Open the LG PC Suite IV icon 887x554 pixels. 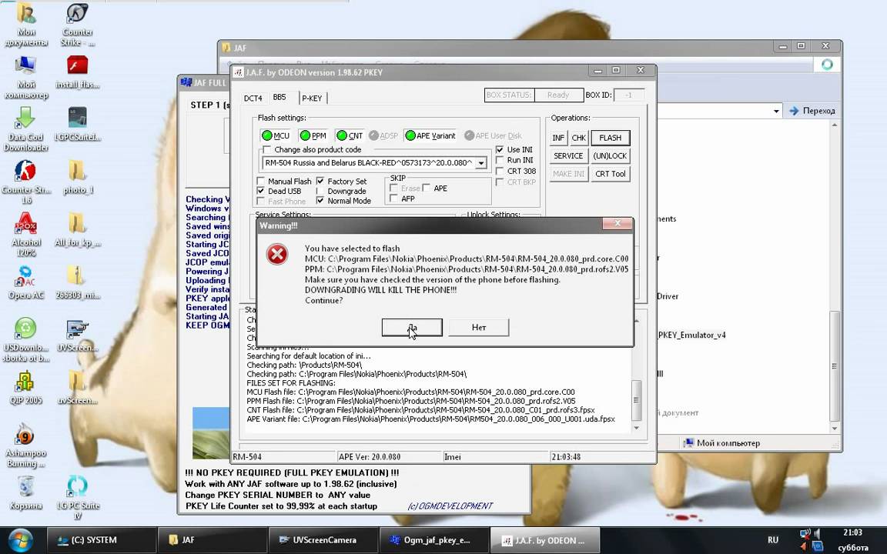tap(78, 498)
